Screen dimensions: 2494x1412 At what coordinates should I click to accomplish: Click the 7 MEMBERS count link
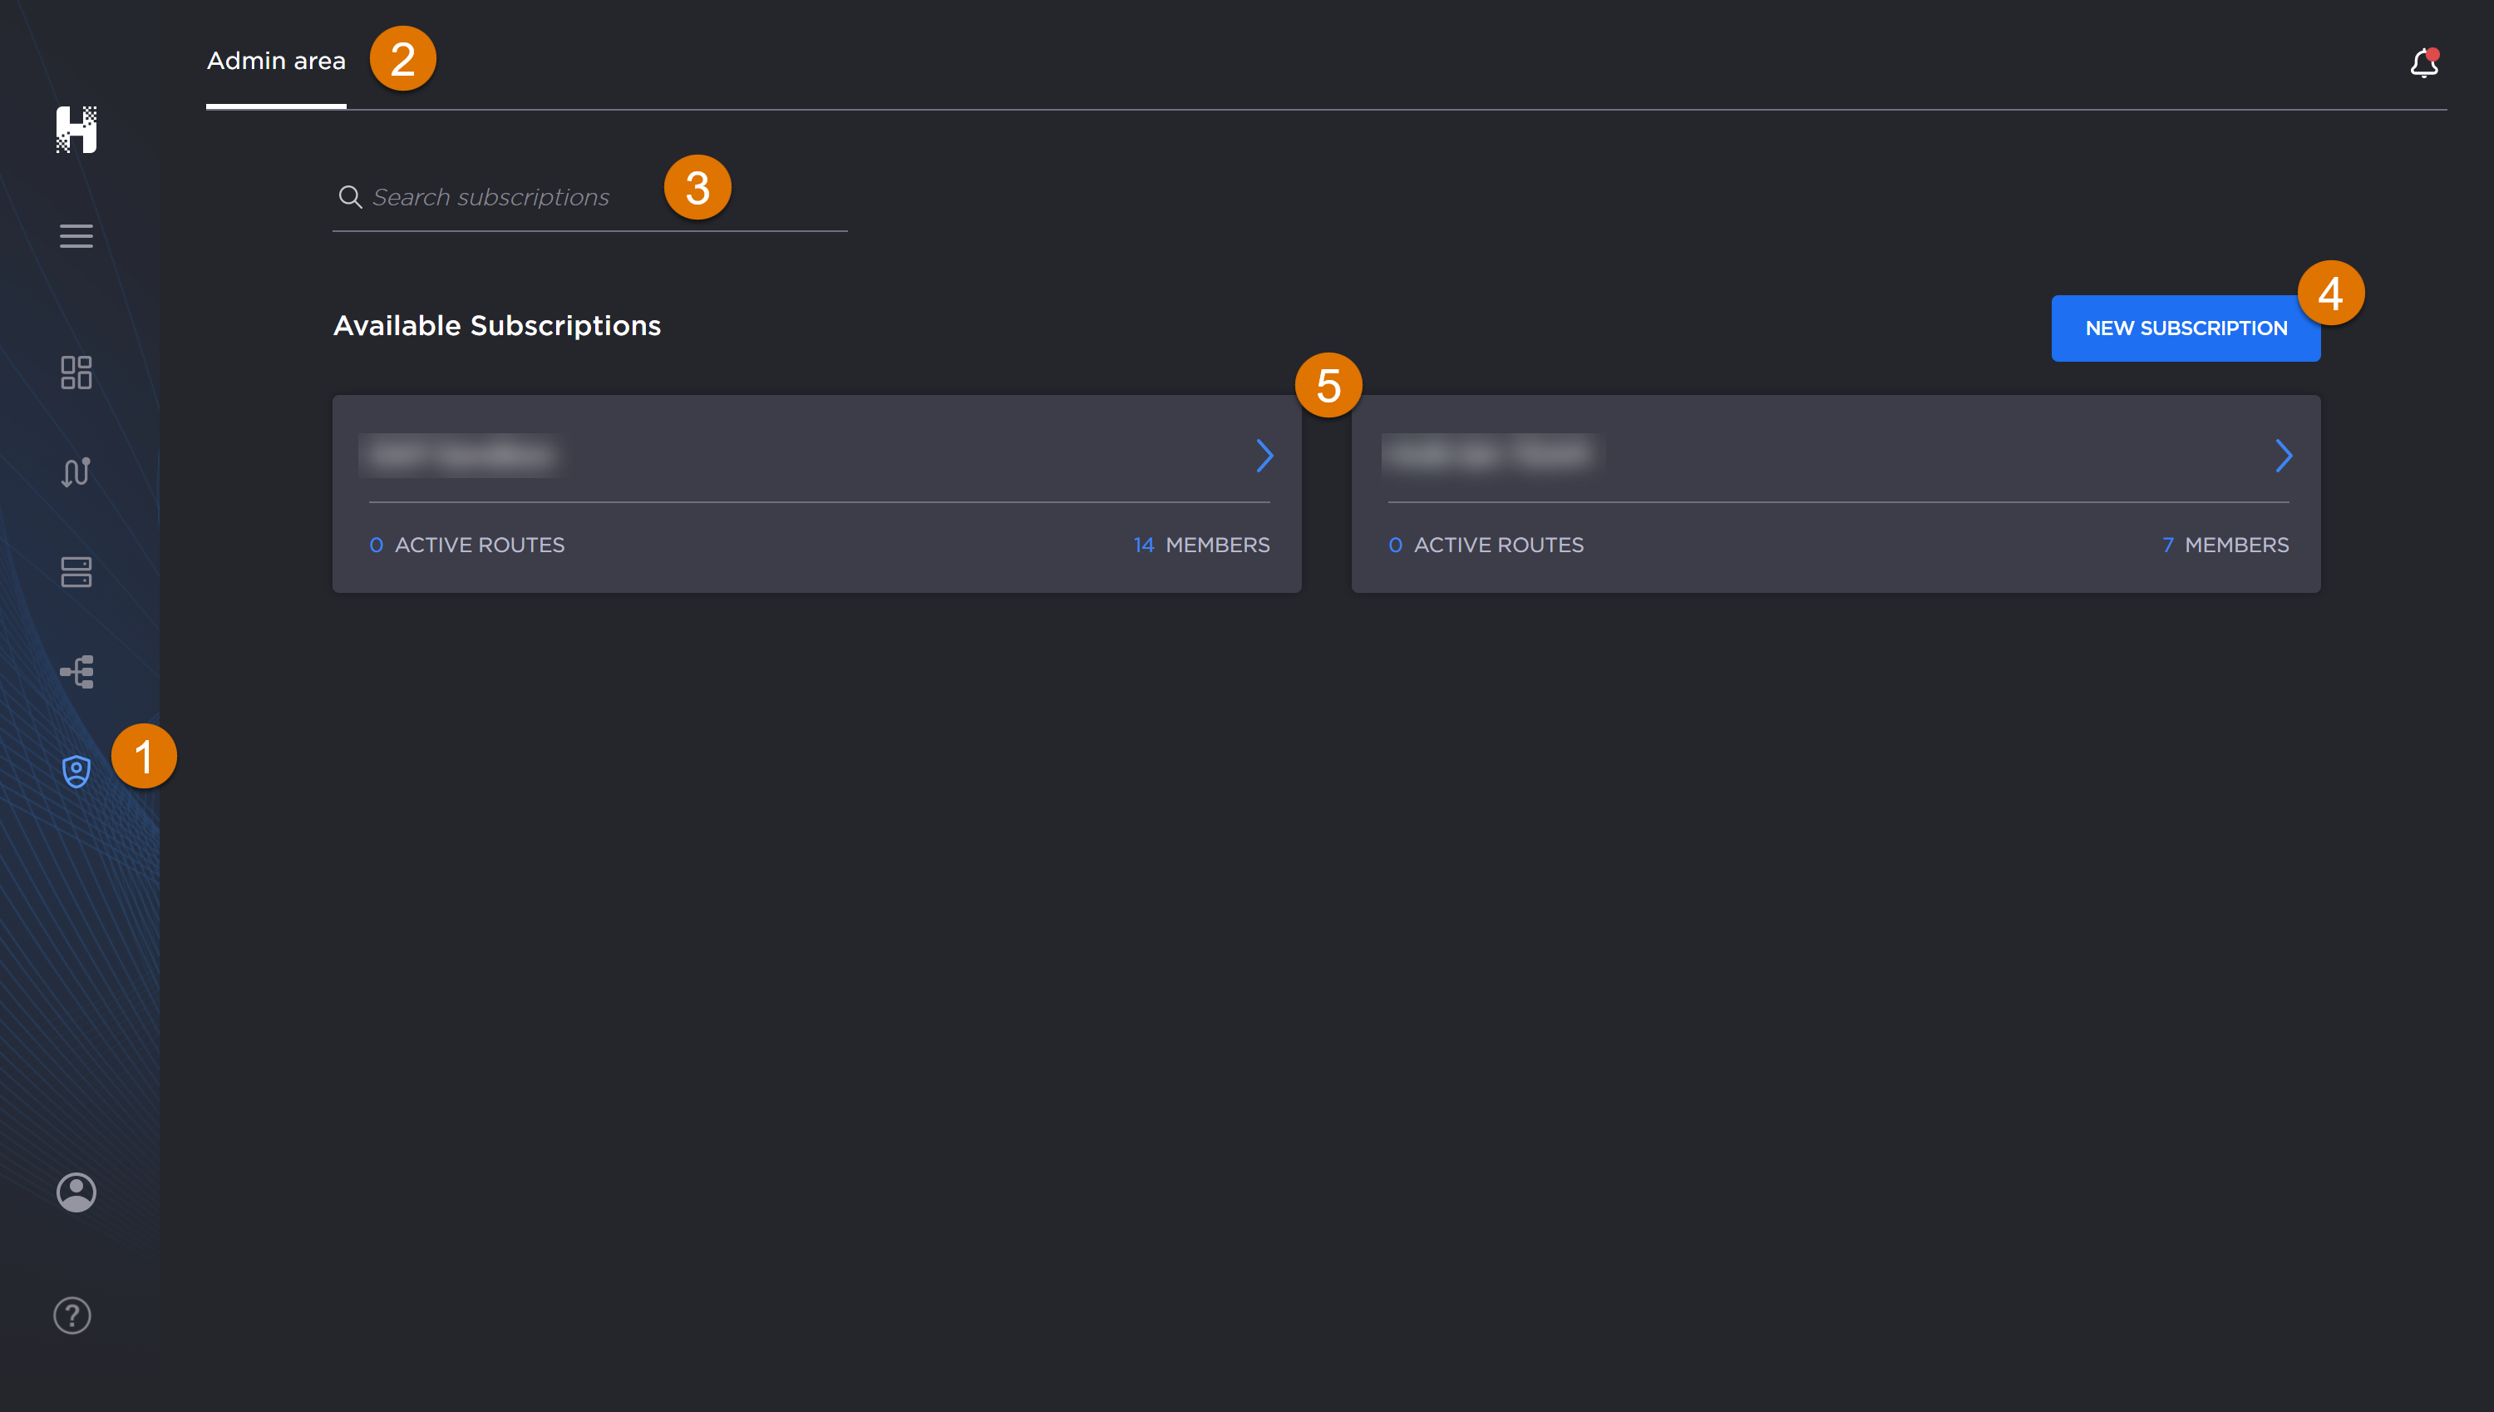(2225, 545)
